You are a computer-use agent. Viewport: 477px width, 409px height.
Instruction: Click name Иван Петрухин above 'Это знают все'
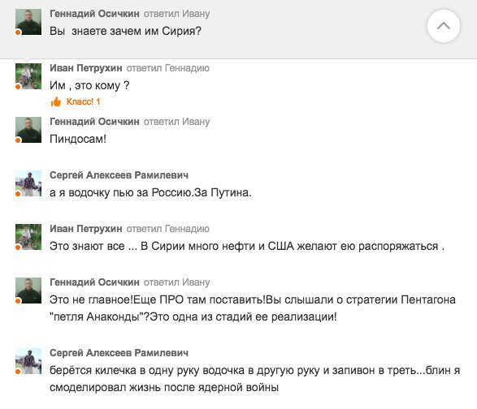[x=86, y=229]
